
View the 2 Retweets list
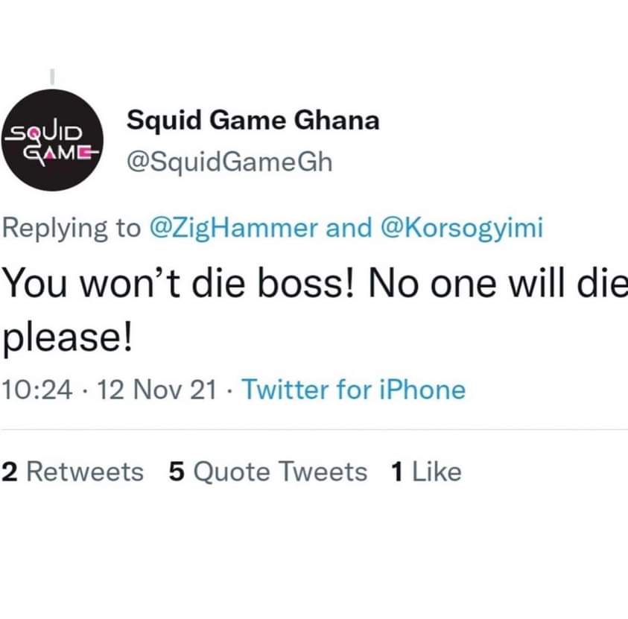point(72,472)
